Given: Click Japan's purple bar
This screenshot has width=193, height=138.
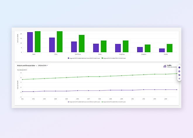Looking at the screenshot, I should (x=30, y=42).
